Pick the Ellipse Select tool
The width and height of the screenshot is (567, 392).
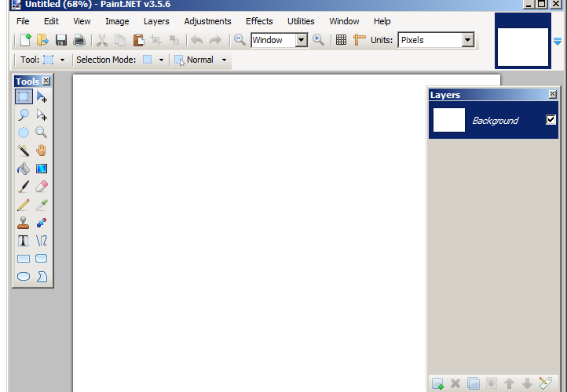24,132
